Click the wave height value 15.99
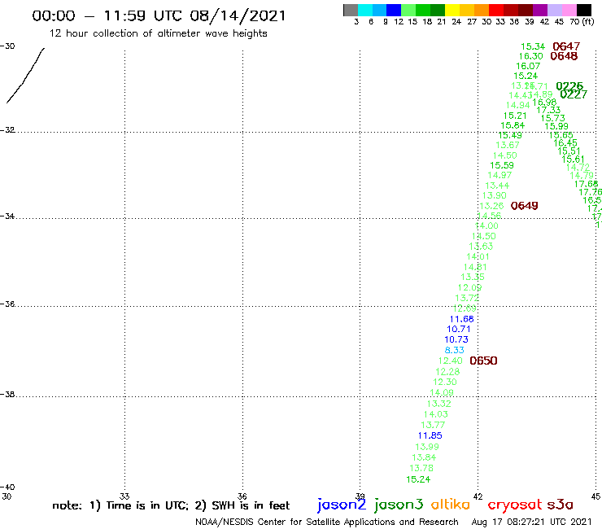602x529 pixels. coord(556,126)
